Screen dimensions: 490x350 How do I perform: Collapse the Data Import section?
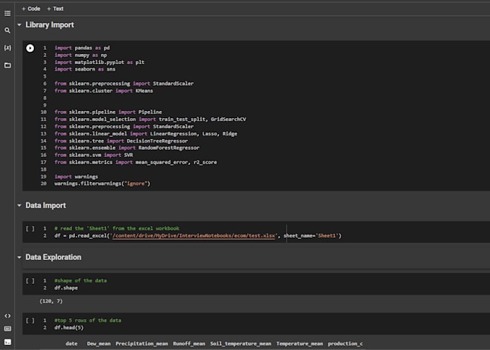click(x=19, y=205)
